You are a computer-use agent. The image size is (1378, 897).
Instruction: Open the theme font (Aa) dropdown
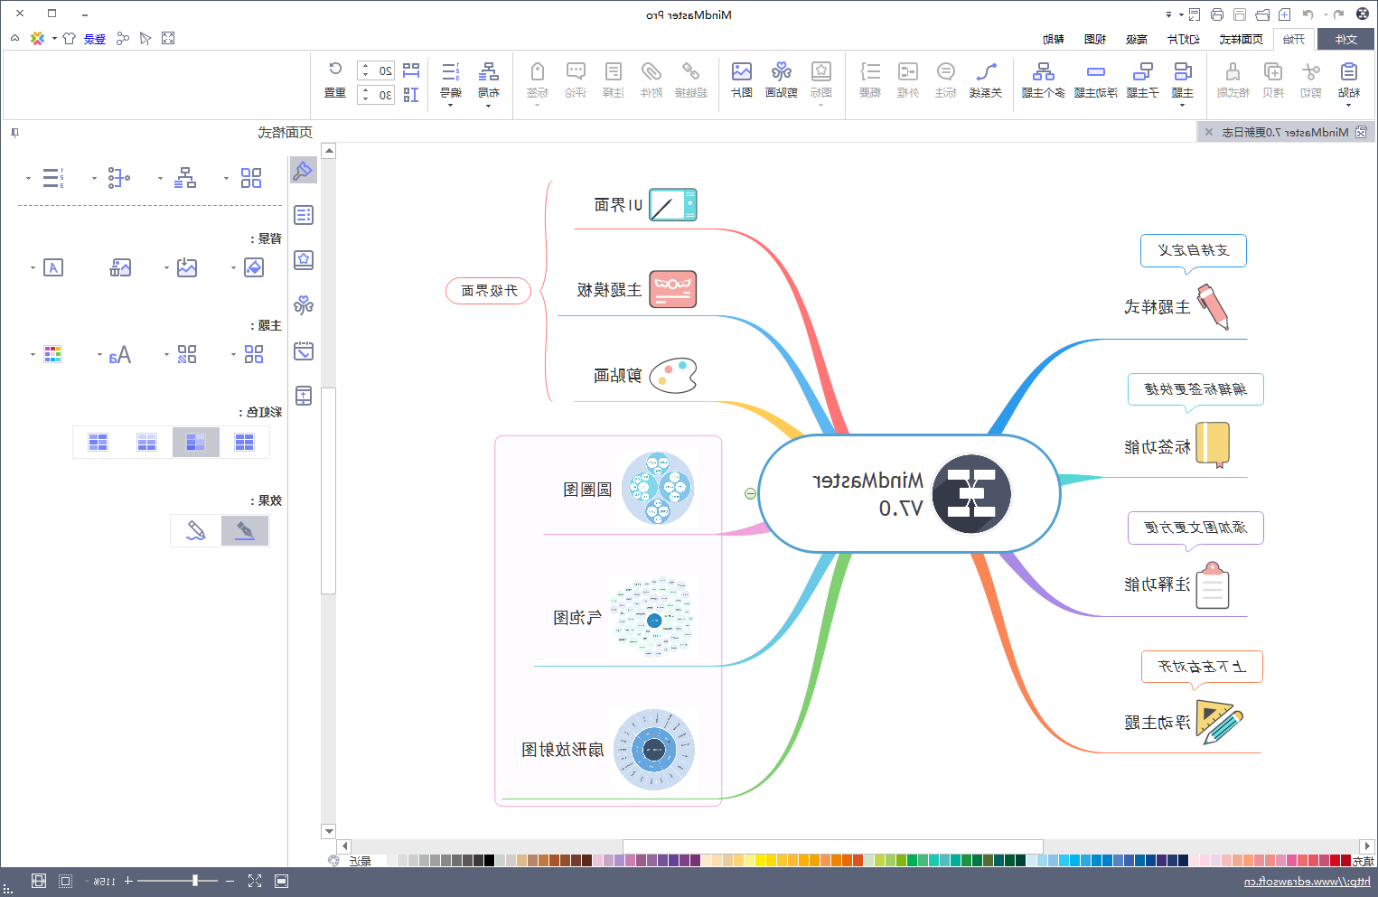tap(99, 355)
